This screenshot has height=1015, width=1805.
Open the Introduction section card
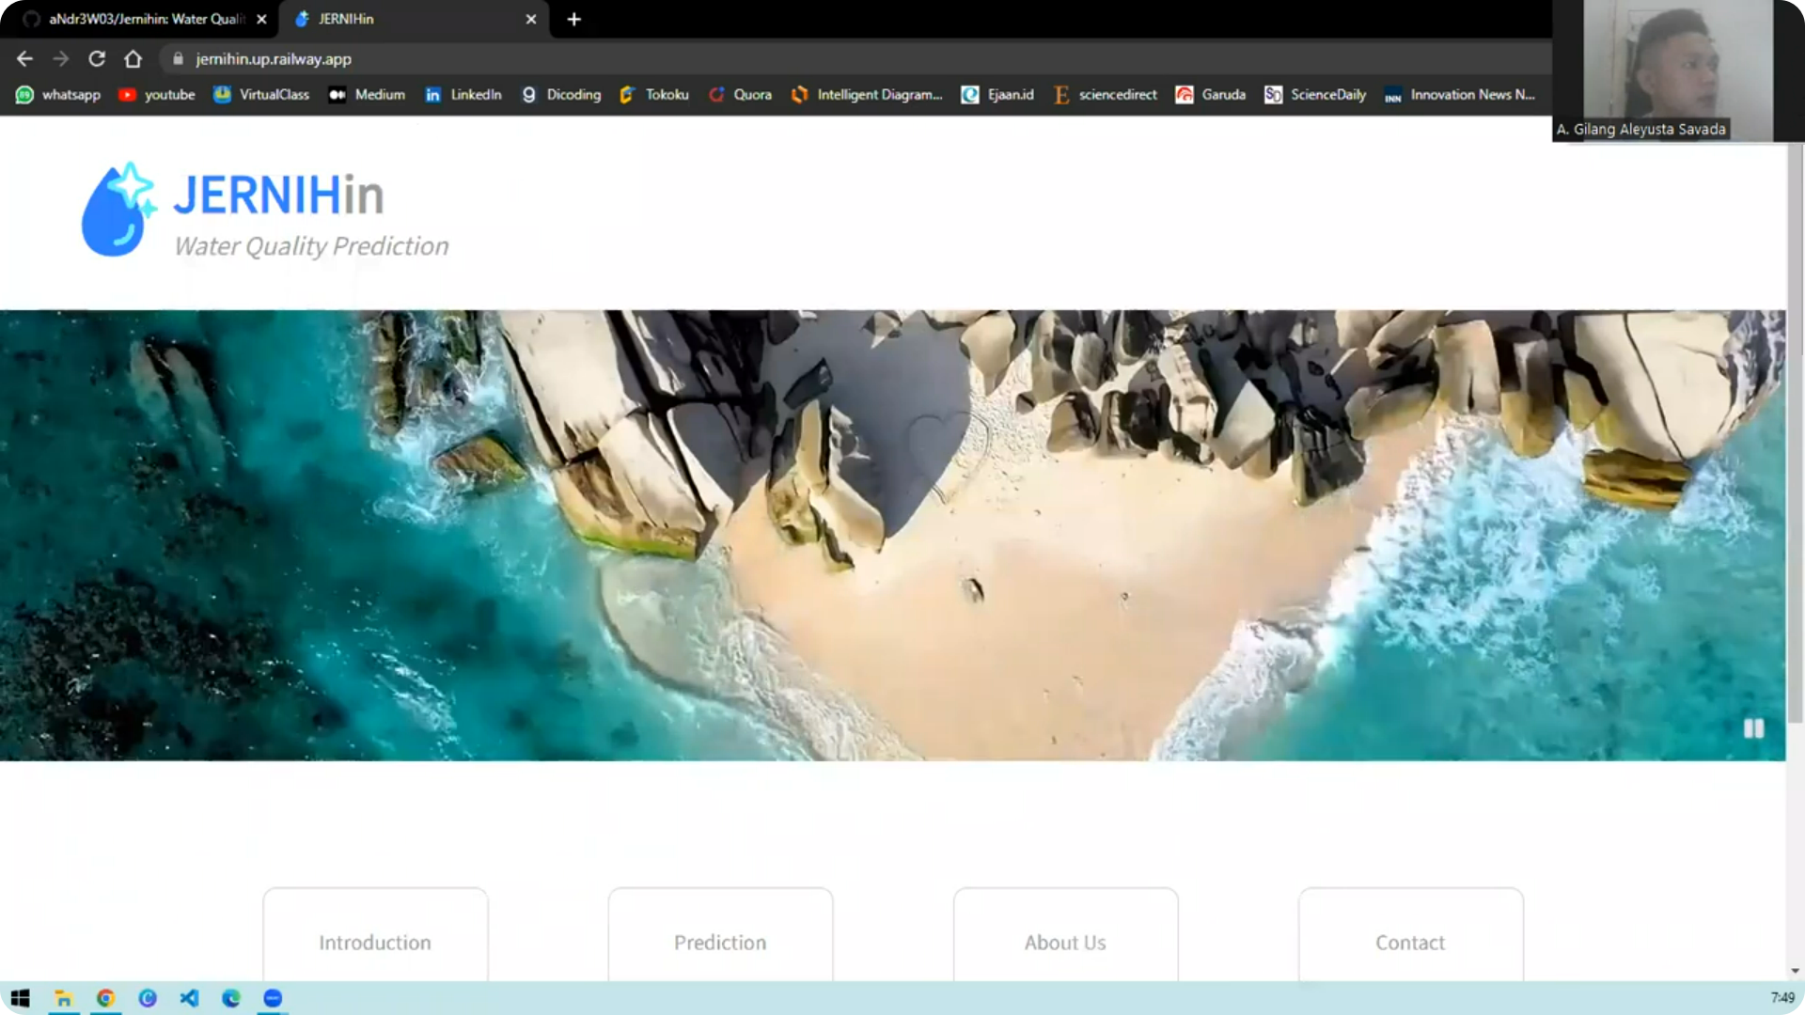[375, 942]
